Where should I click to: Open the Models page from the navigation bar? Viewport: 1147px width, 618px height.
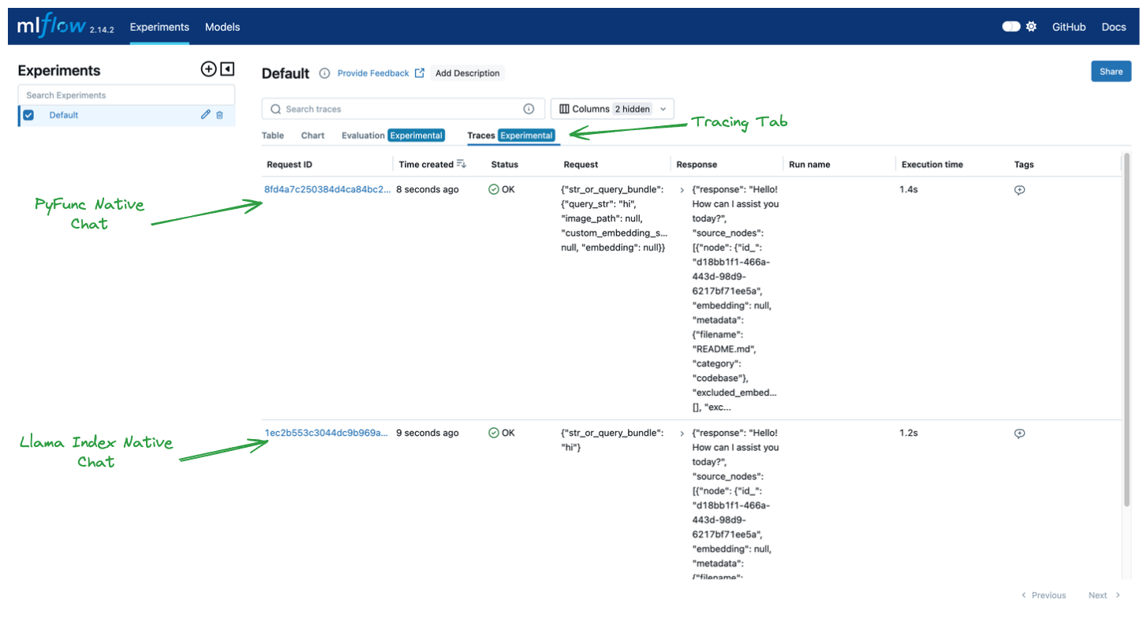pos(222,25)
